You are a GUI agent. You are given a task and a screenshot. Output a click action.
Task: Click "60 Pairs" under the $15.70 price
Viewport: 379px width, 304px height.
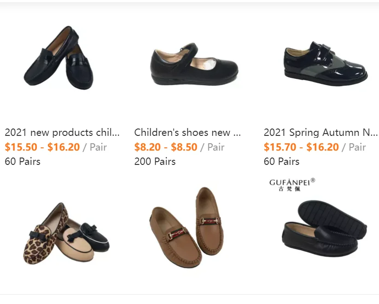pyautogui.click(x=281, y=162)
